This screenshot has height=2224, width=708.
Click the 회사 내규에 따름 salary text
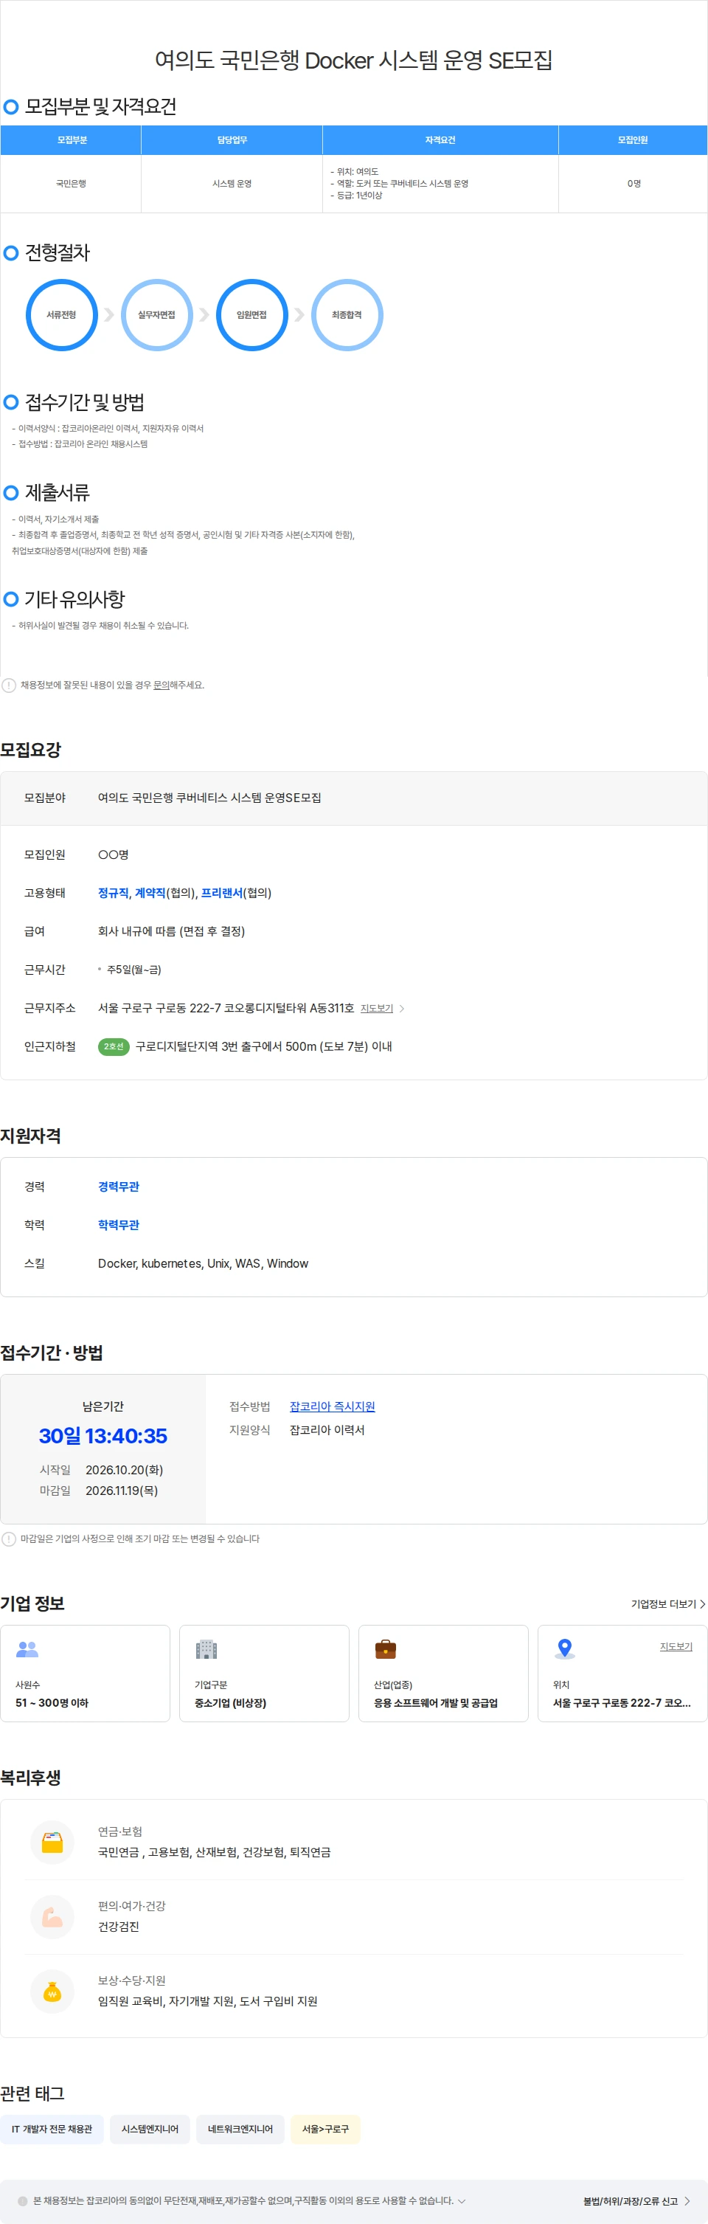tap(171, 930)
